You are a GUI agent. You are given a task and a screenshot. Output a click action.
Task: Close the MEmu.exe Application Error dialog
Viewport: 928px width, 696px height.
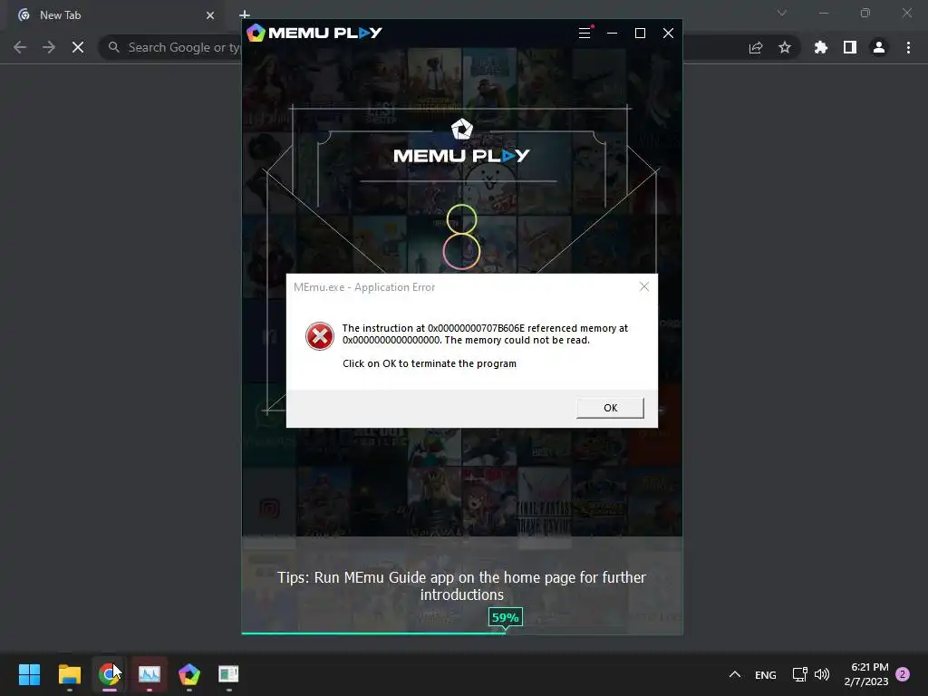coord(644,287)
